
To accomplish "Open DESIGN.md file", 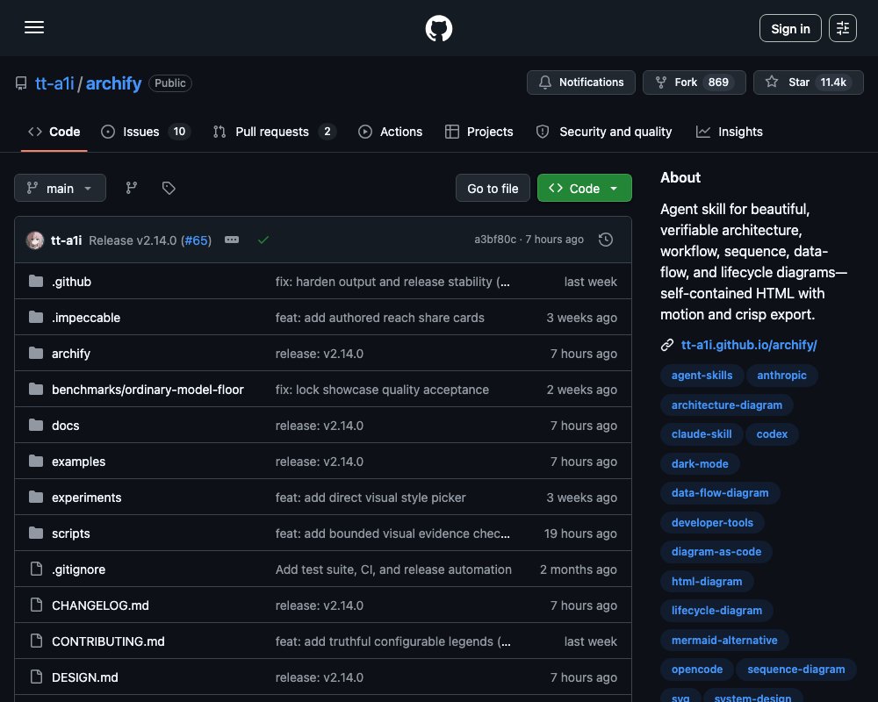I will tap(84, 677).
